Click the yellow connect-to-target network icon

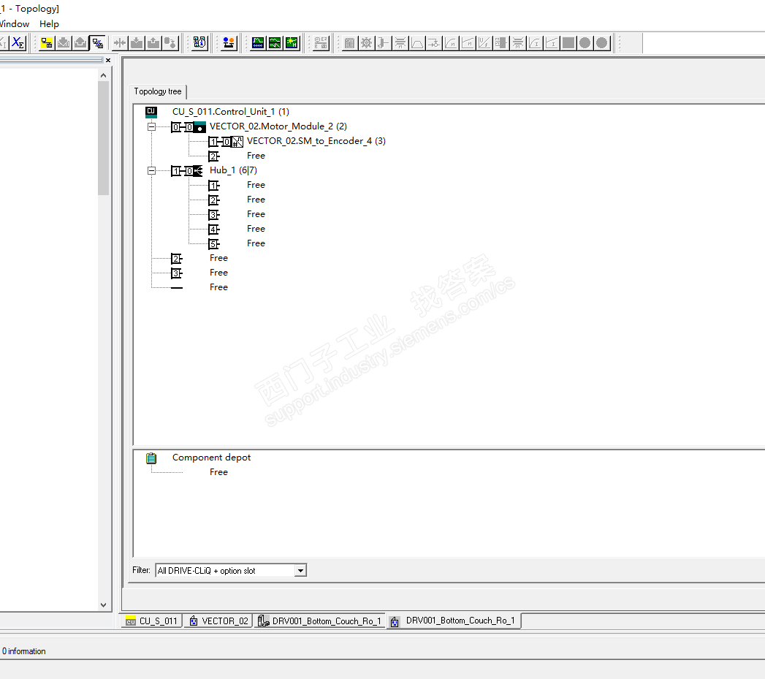(x=47, y=43)
